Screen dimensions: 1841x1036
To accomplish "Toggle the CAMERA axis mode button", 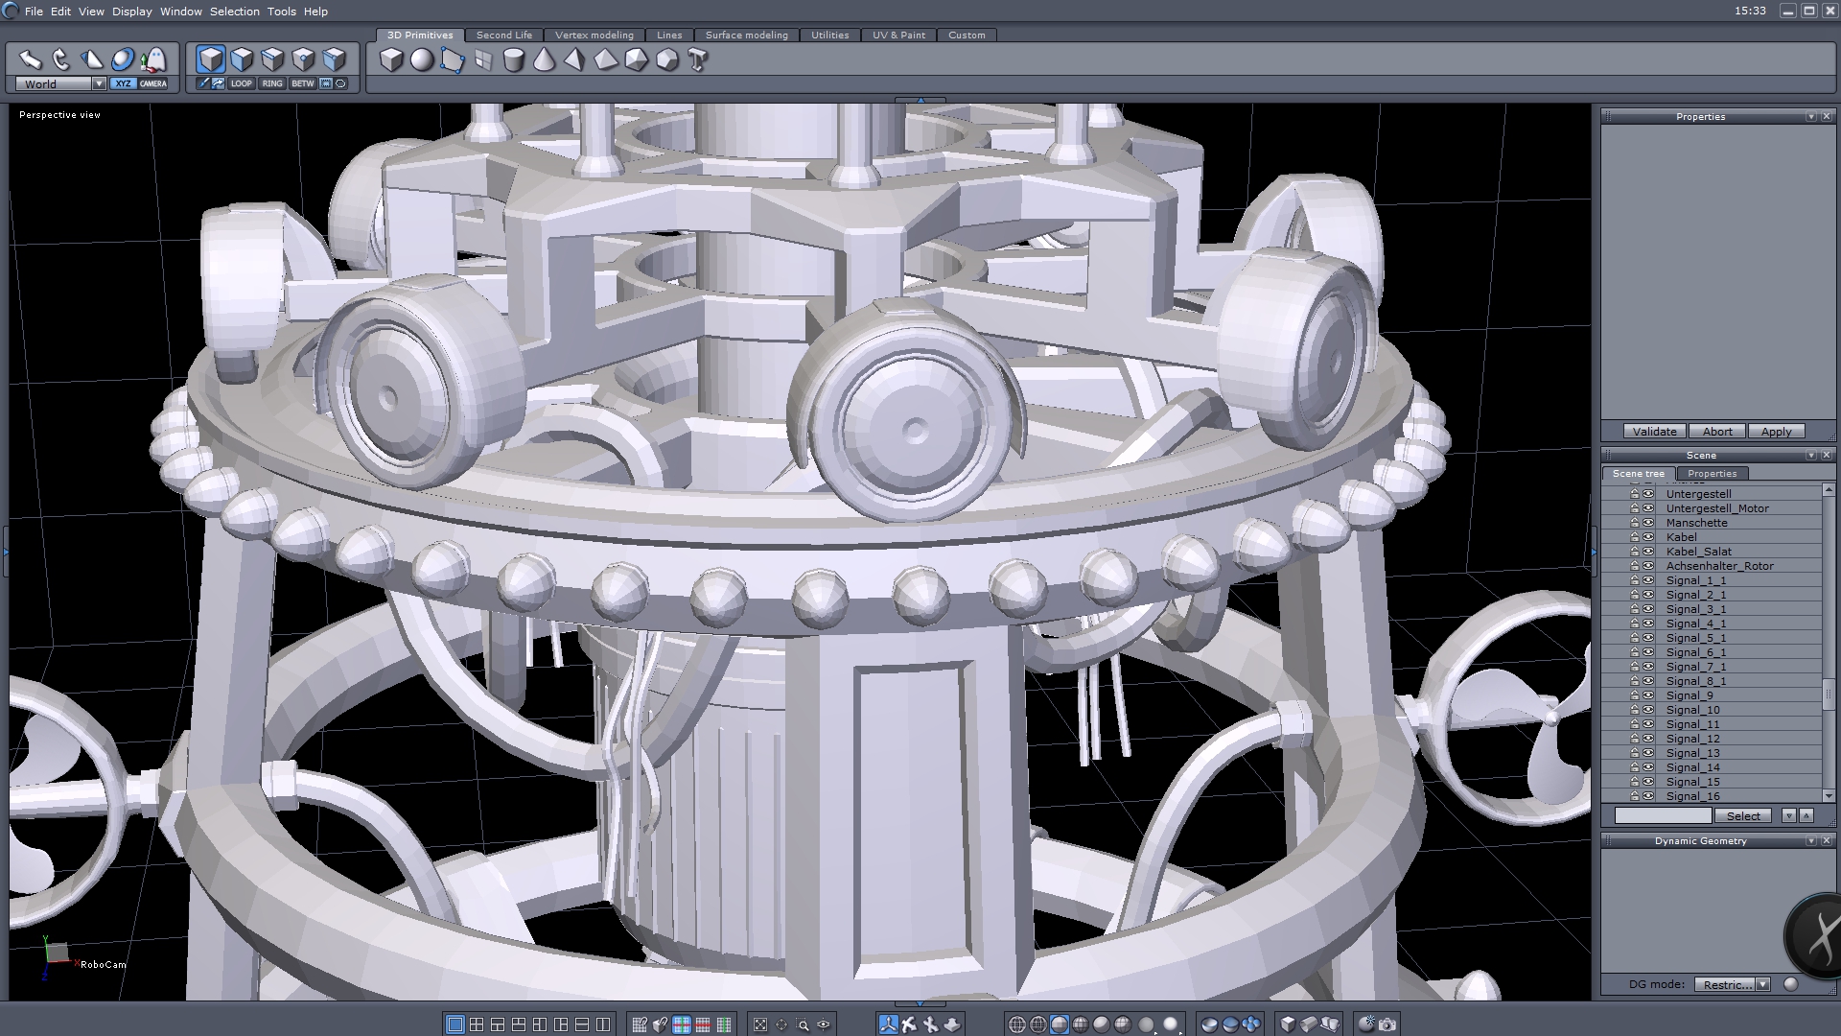I will point(153,83).
